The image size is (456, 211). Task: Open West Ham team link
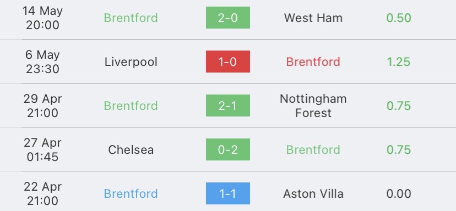(x=313, y=18)
